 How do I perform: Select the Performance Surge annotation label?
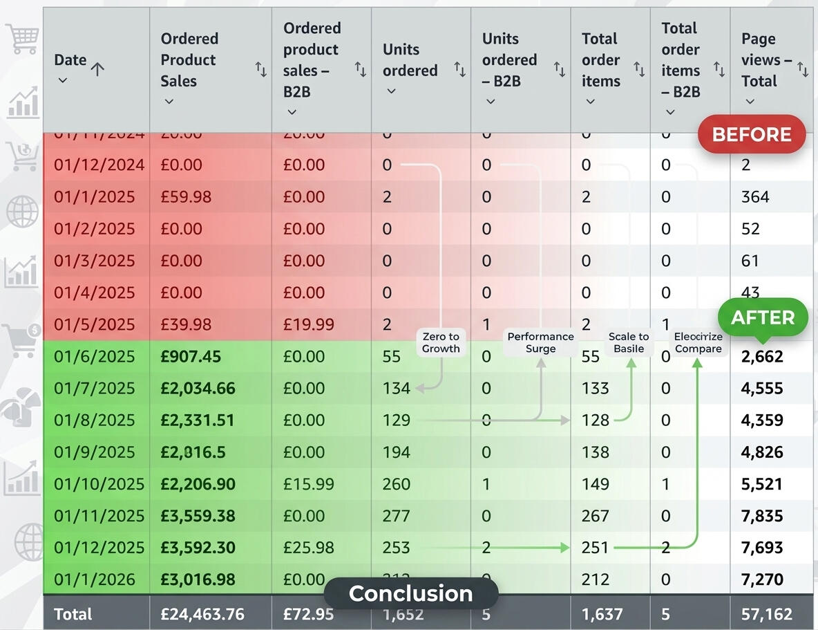click(540, 342)
